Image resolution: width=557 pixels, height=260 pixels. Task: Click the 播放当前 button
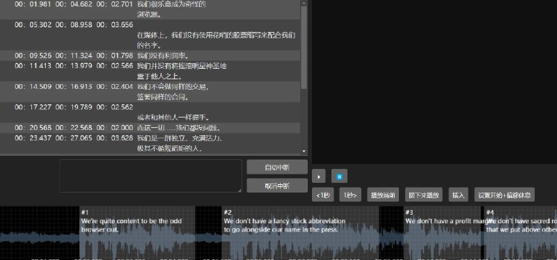(x=383, y=195)
